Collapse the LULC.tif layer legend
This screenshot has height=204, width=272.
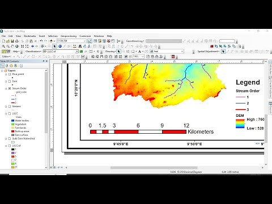[6, 146]
